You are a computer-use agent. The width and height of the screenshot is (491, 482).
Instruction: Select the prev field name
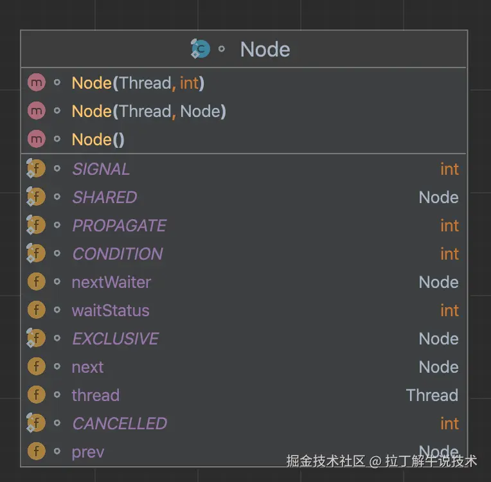(x=88, y=452)
